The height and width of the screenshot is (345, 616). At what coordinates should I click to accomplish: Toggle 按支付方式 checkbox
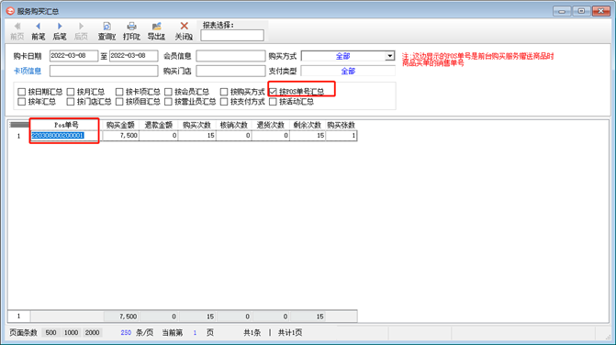[224, 102]
